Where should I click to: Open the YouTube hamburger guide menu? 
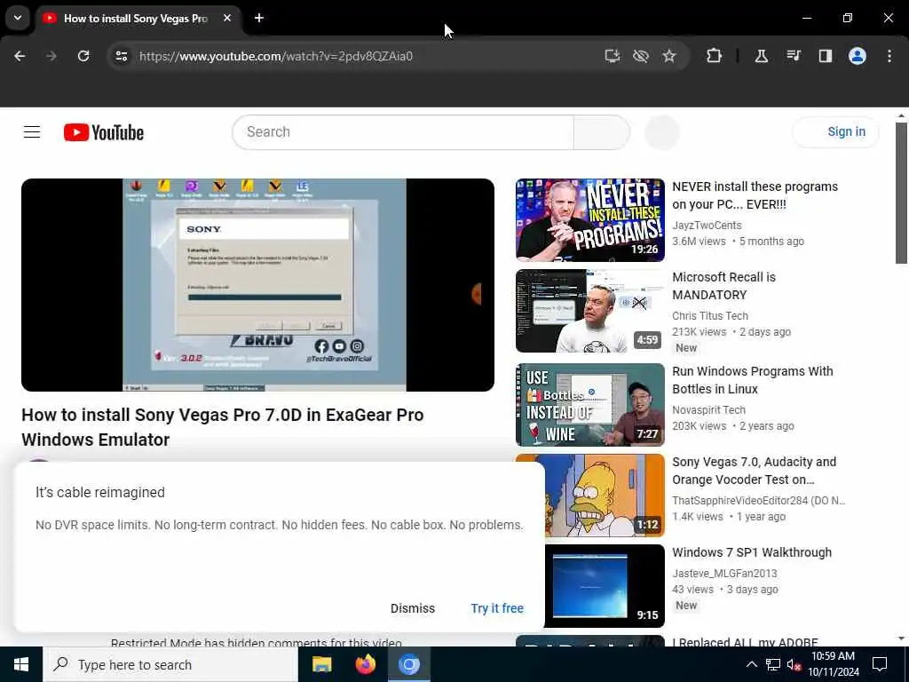tap(32, 132)
